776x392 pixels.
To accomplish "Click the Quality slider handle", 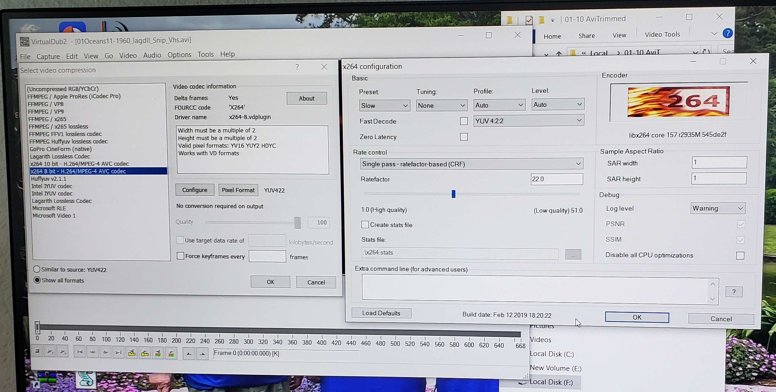I will tap(298, 223).
